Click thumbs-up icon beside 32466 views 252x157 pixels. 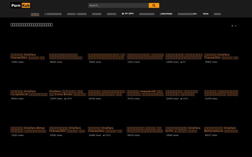coord(104,135)
